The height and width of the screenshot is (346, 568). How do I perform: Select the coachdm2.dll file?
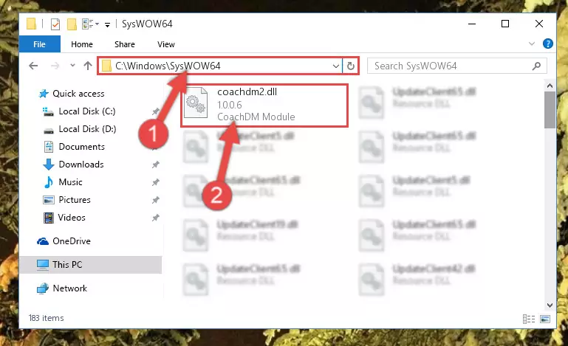click(264, 105)
